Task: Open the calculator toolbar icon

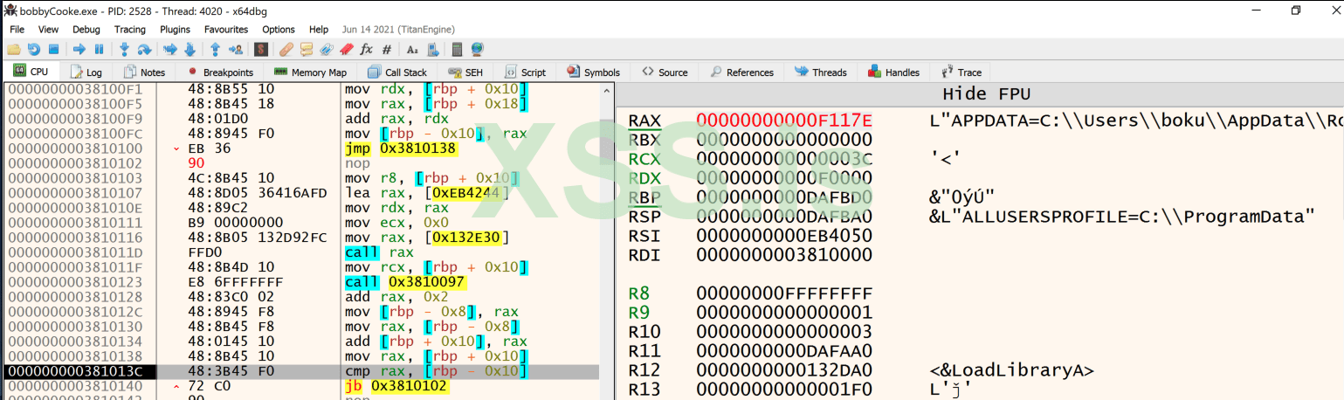Action: pos(457,49)
